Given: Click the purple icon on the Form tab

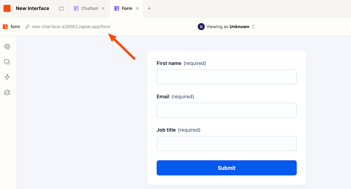Looking at the screenshot, I should pyautogui.click(x=116, y=8).
